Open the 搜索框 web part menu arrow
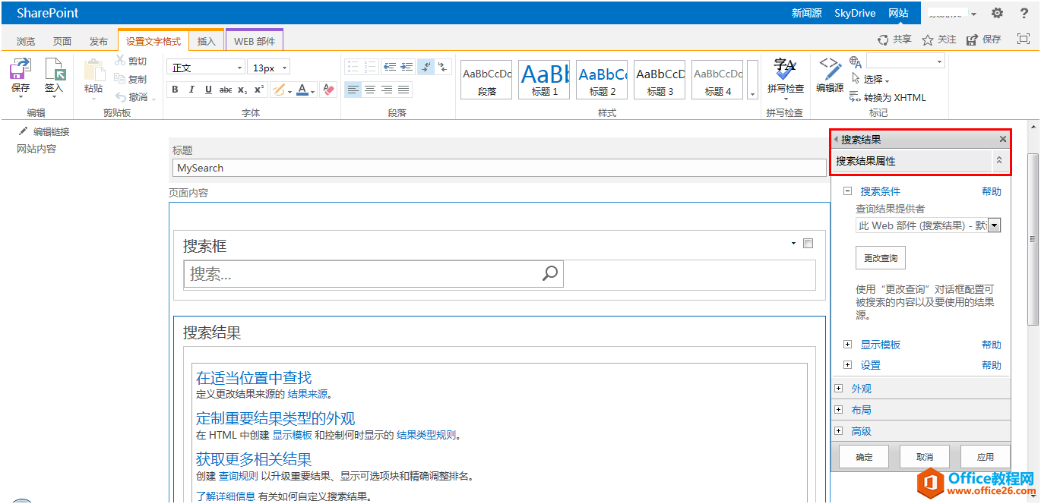The height and width of the screenshot is (504, 1041). pos(793,244)
